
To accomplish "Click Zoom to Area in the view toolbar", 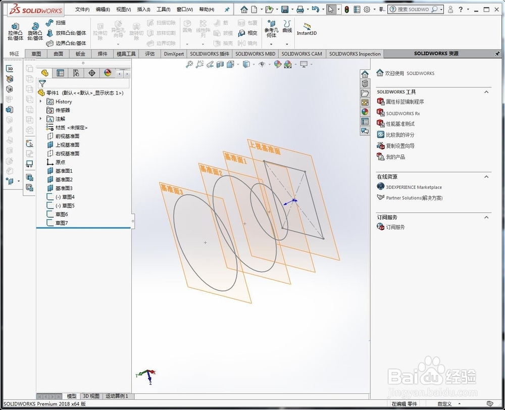I will (x=199, y=64).
